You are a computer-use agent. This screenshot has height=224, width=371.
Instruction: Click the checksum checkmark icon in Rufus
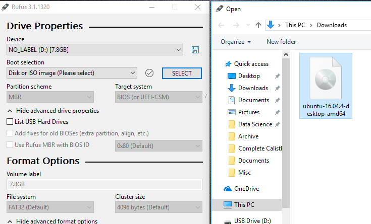(x=149, y=73)
